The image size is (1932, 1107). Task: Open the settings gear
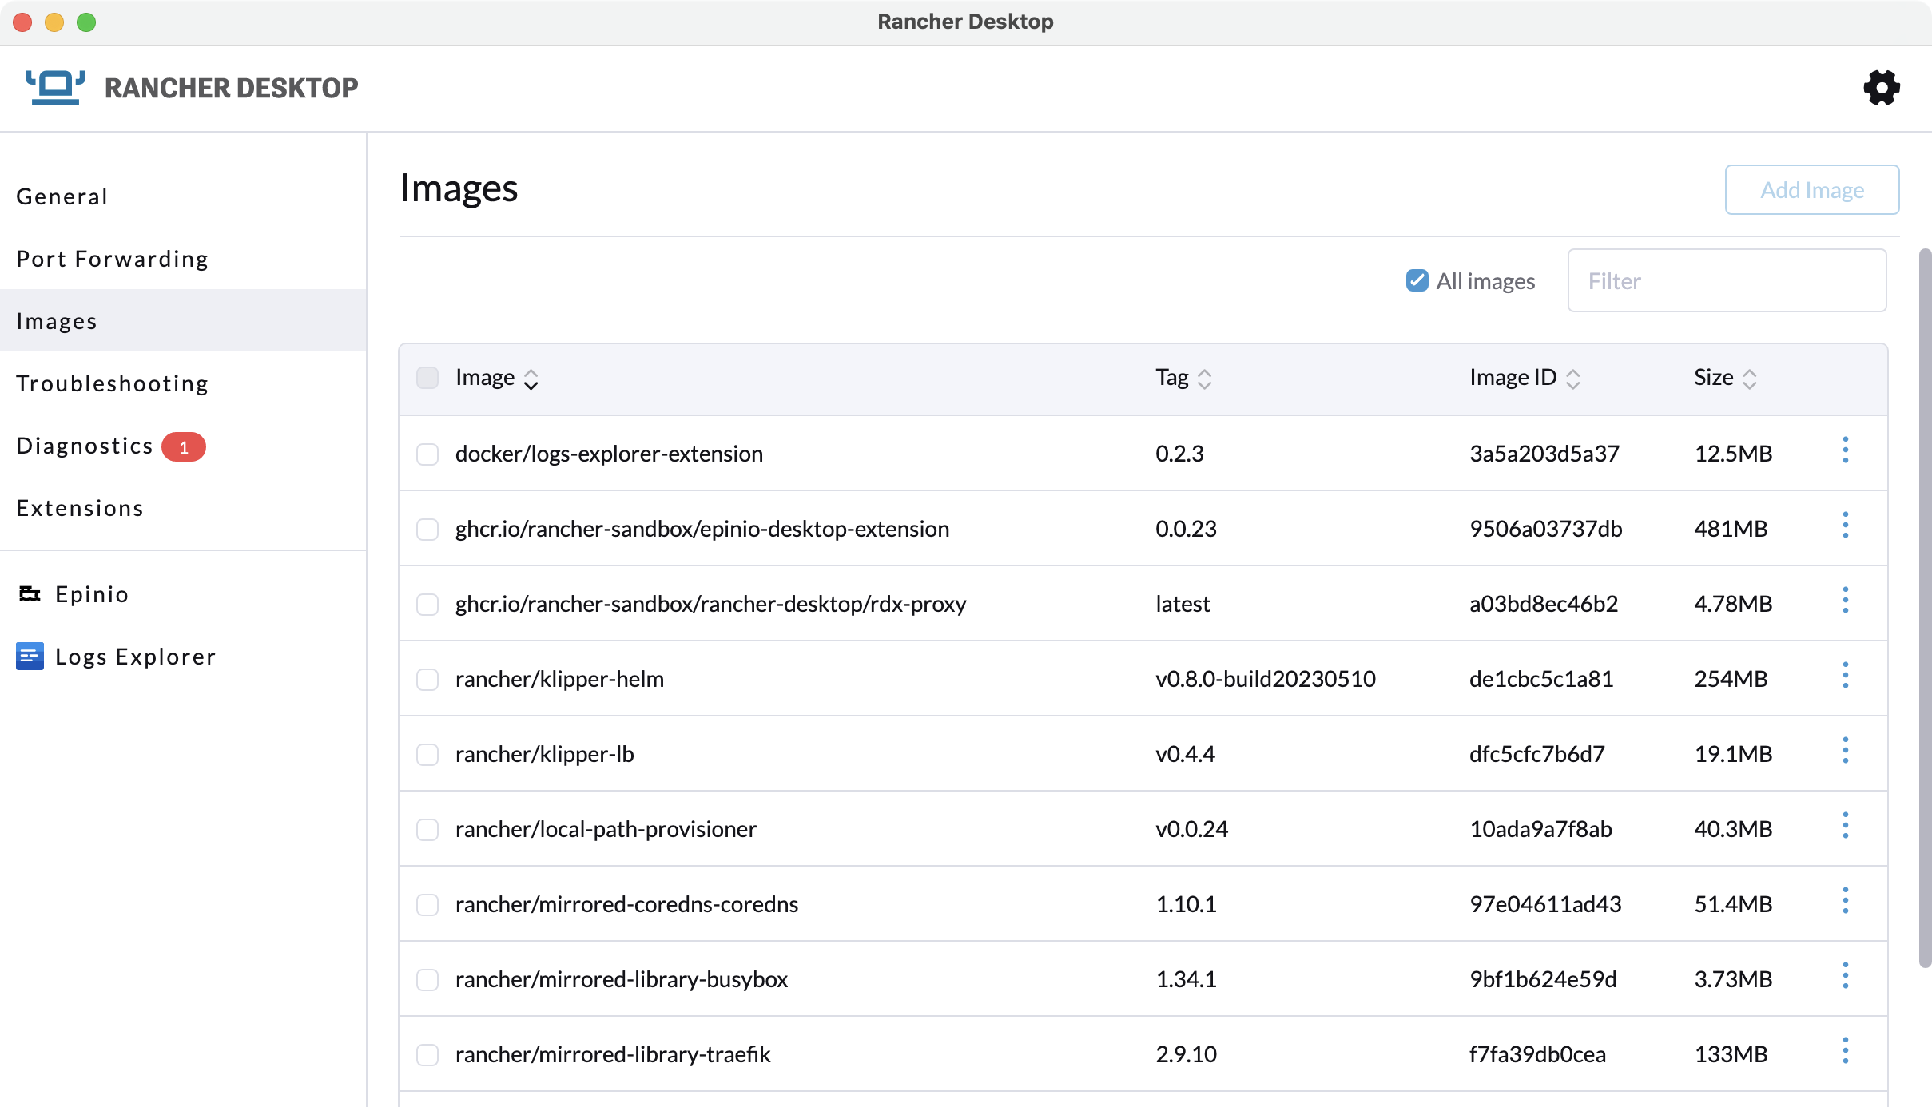pyautogui.click(x=1881, y=88)
